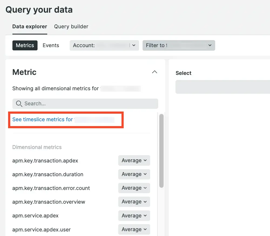
Task: Select the Metrics toggle button
Action: pos(25,45)
